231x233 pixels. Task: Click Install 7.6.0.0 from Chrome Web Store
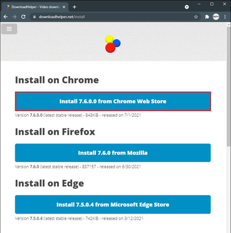[113, 101]
